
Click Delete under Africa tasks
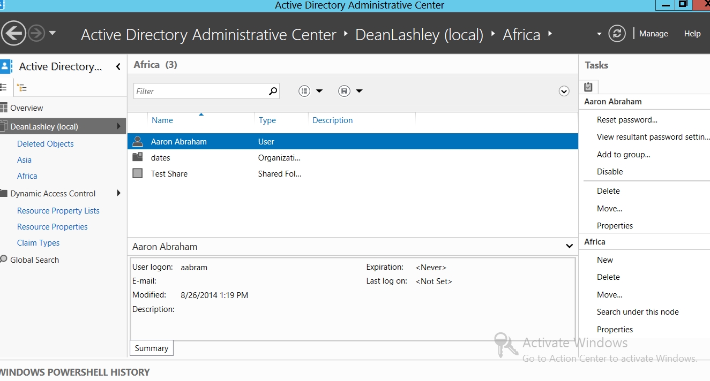tap(608, 277)
